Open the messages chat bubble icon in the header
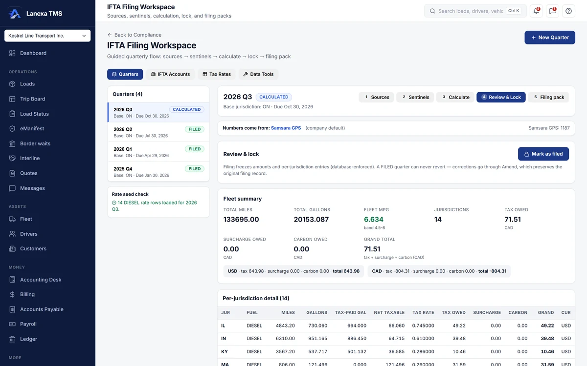 (x=553, y=11)
